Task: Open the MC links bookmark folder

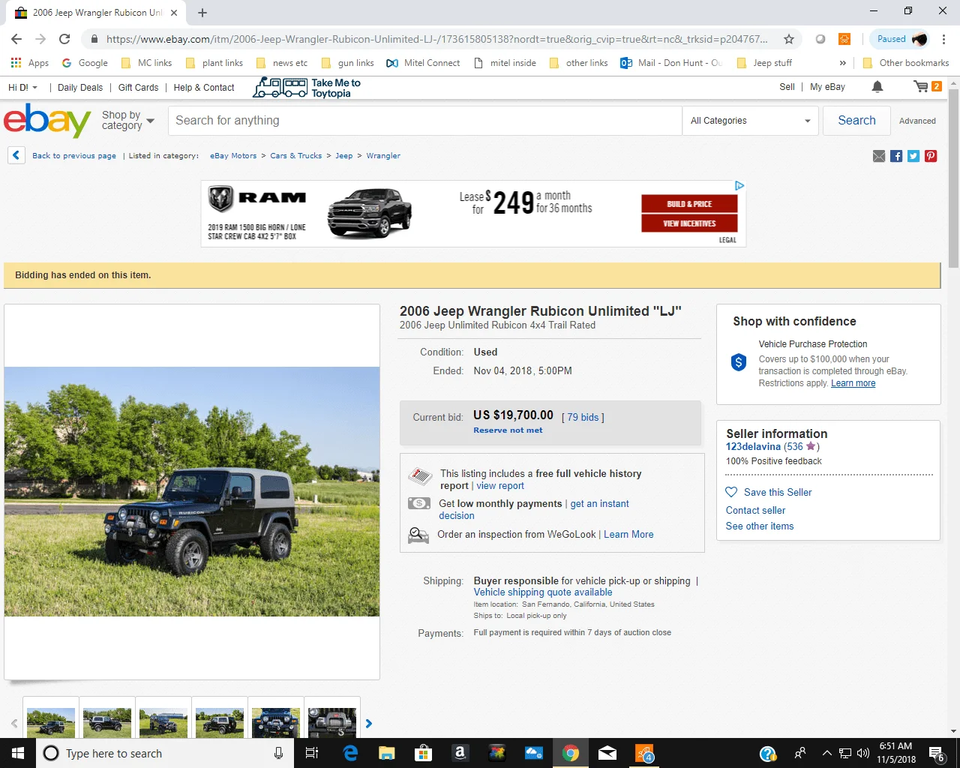Action: [146, 63]
